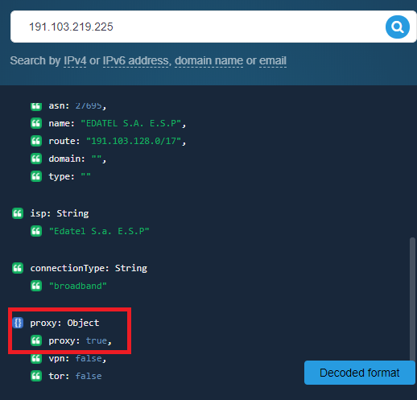Image resolution: width=417 pixels, height=400 pixels.
Task: Focus the IP address search field
Action: coord(197,27)
